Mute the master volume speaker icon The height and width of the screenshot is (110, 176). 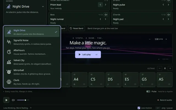click(x=13, y=100)
